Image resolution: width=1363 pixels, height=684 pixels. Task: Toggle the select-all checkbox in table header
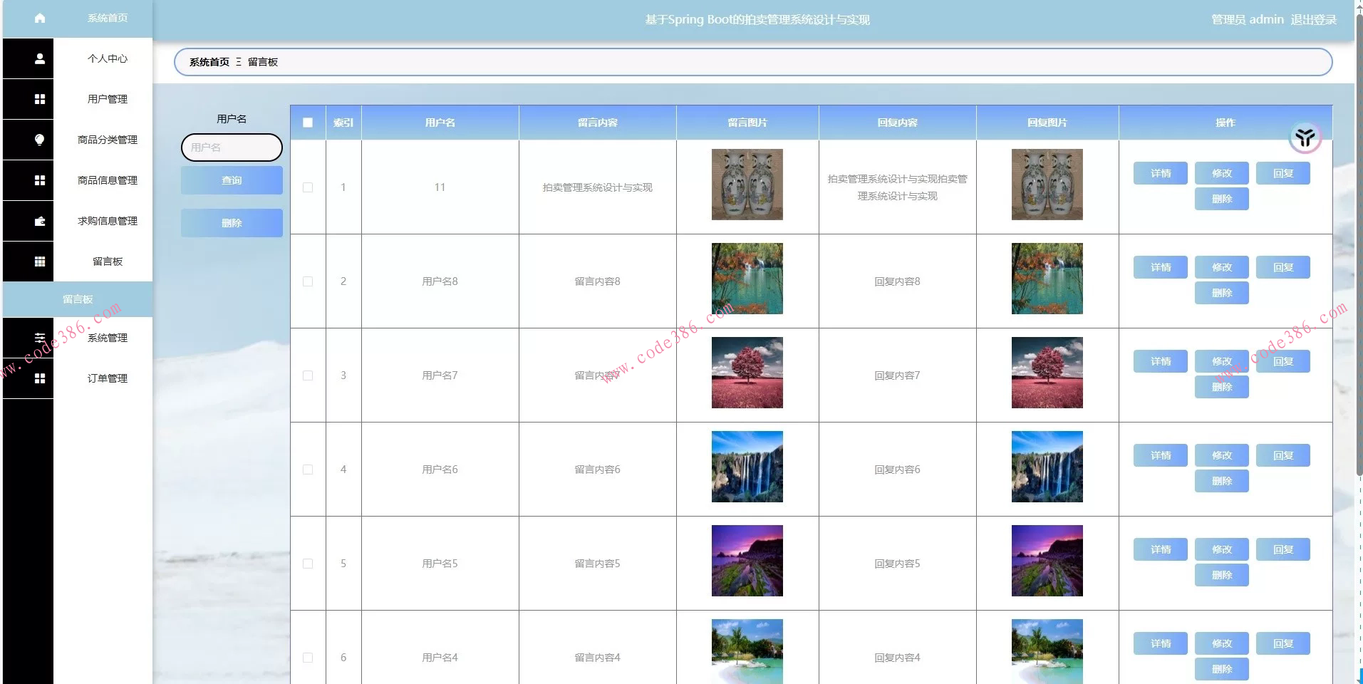(x=308, y=123)
